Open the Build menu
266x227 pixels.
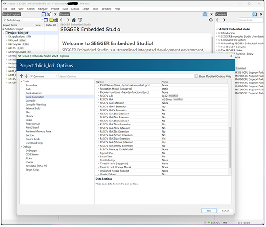66,8
